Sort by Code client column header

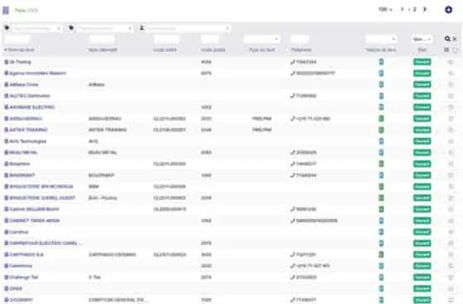click(165, 50)
